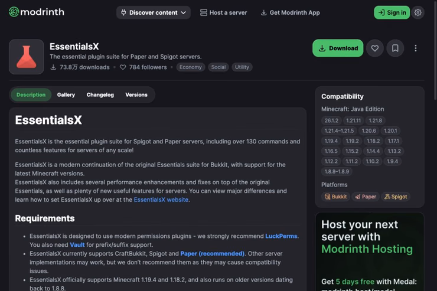This screenshot has height=291, width=437.
Task: Click the 1.18.2 version tag
Action: click(373, 141)
